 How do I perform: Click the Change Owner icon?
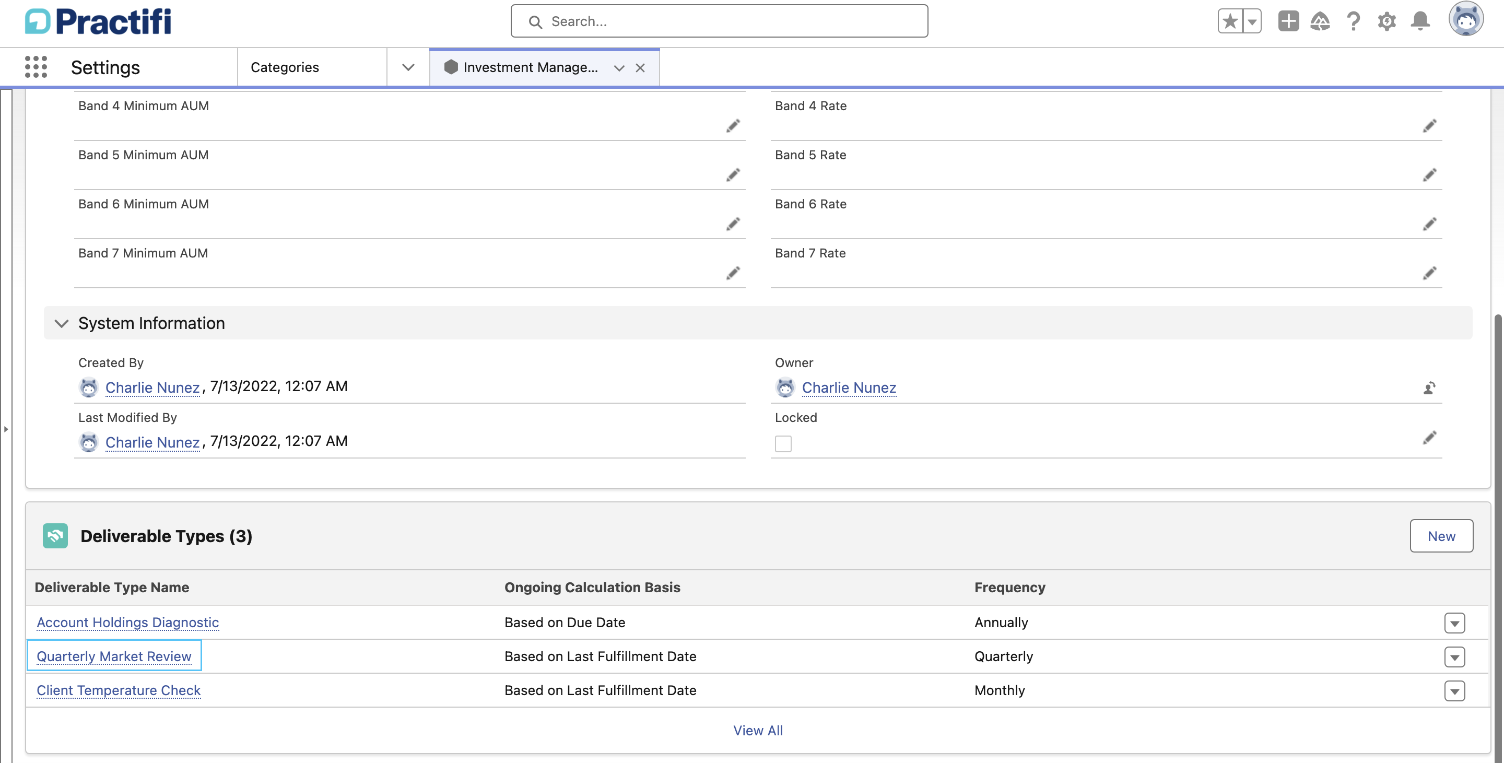[x=1429, y=388]
